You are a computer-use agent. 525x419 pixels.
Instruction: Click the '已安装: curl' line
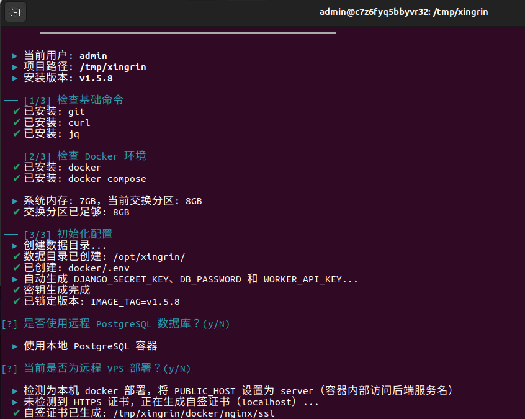tap(52, 122)
